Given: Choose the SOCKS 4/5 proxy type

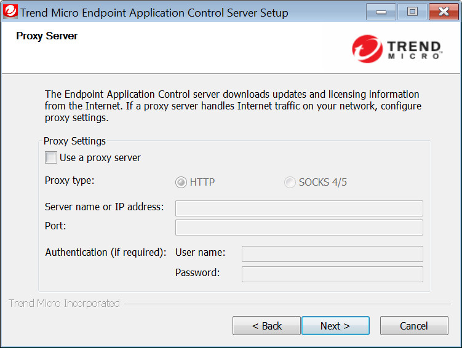Looking at the screenshot, I should (x=290, y=183).
